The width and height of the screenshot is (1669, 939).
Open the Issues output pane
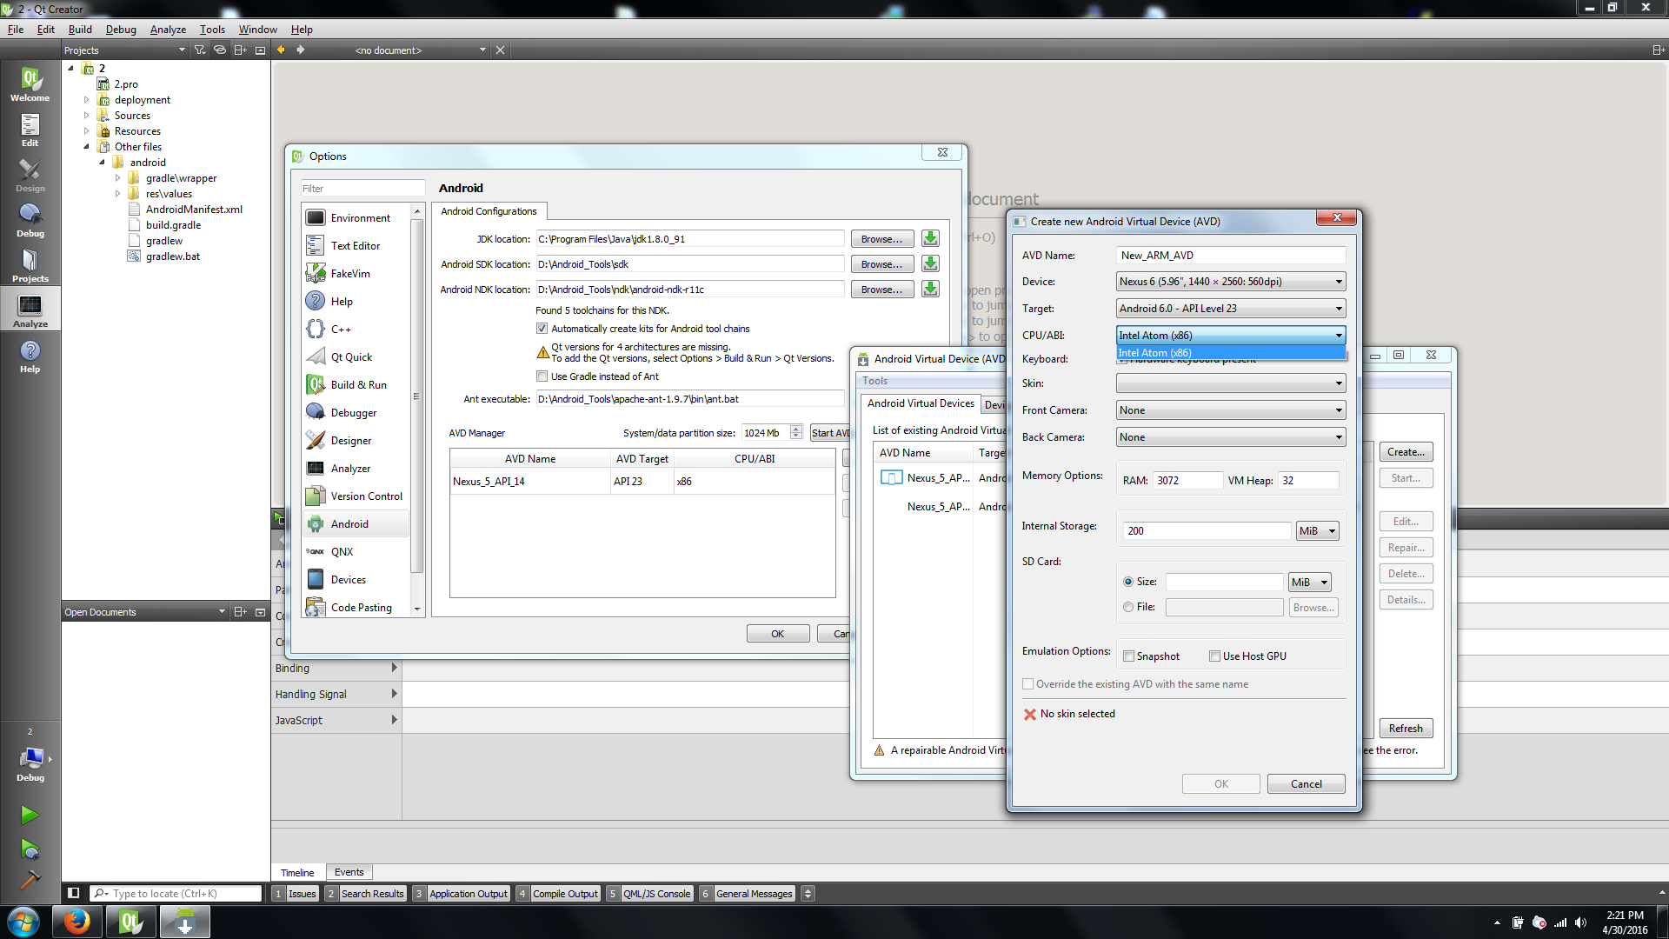click(x=296, y=894)
